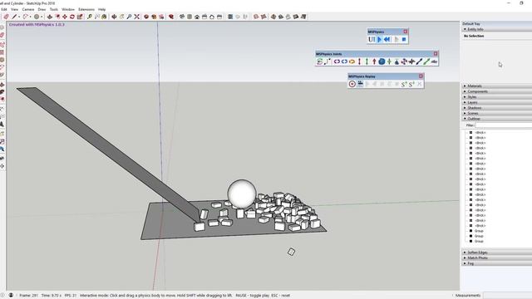
Task: Open the Help menu
Action: [x=101, y=9]
